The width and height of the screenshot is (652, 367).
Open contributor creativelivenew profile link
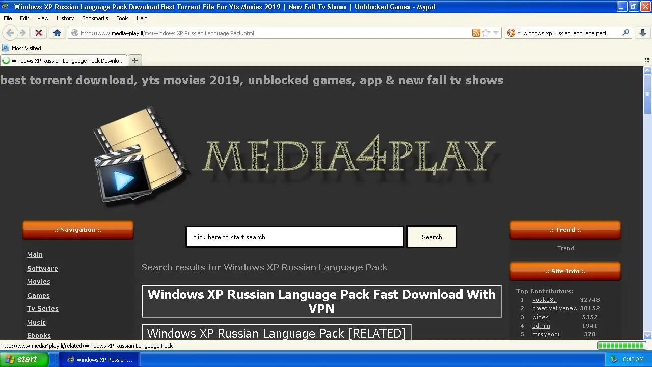555,308
